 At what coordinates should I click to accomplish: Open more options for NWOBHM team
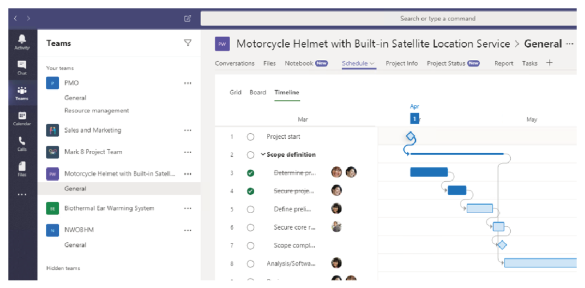tap(187, 230)
